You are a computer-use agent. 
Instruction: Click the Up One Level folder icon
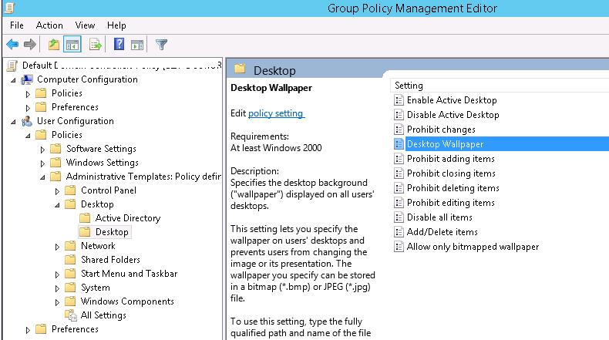[54, 45]
